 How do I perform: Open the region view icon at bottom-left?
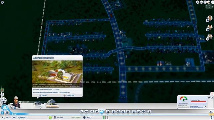tap(2, 113)
